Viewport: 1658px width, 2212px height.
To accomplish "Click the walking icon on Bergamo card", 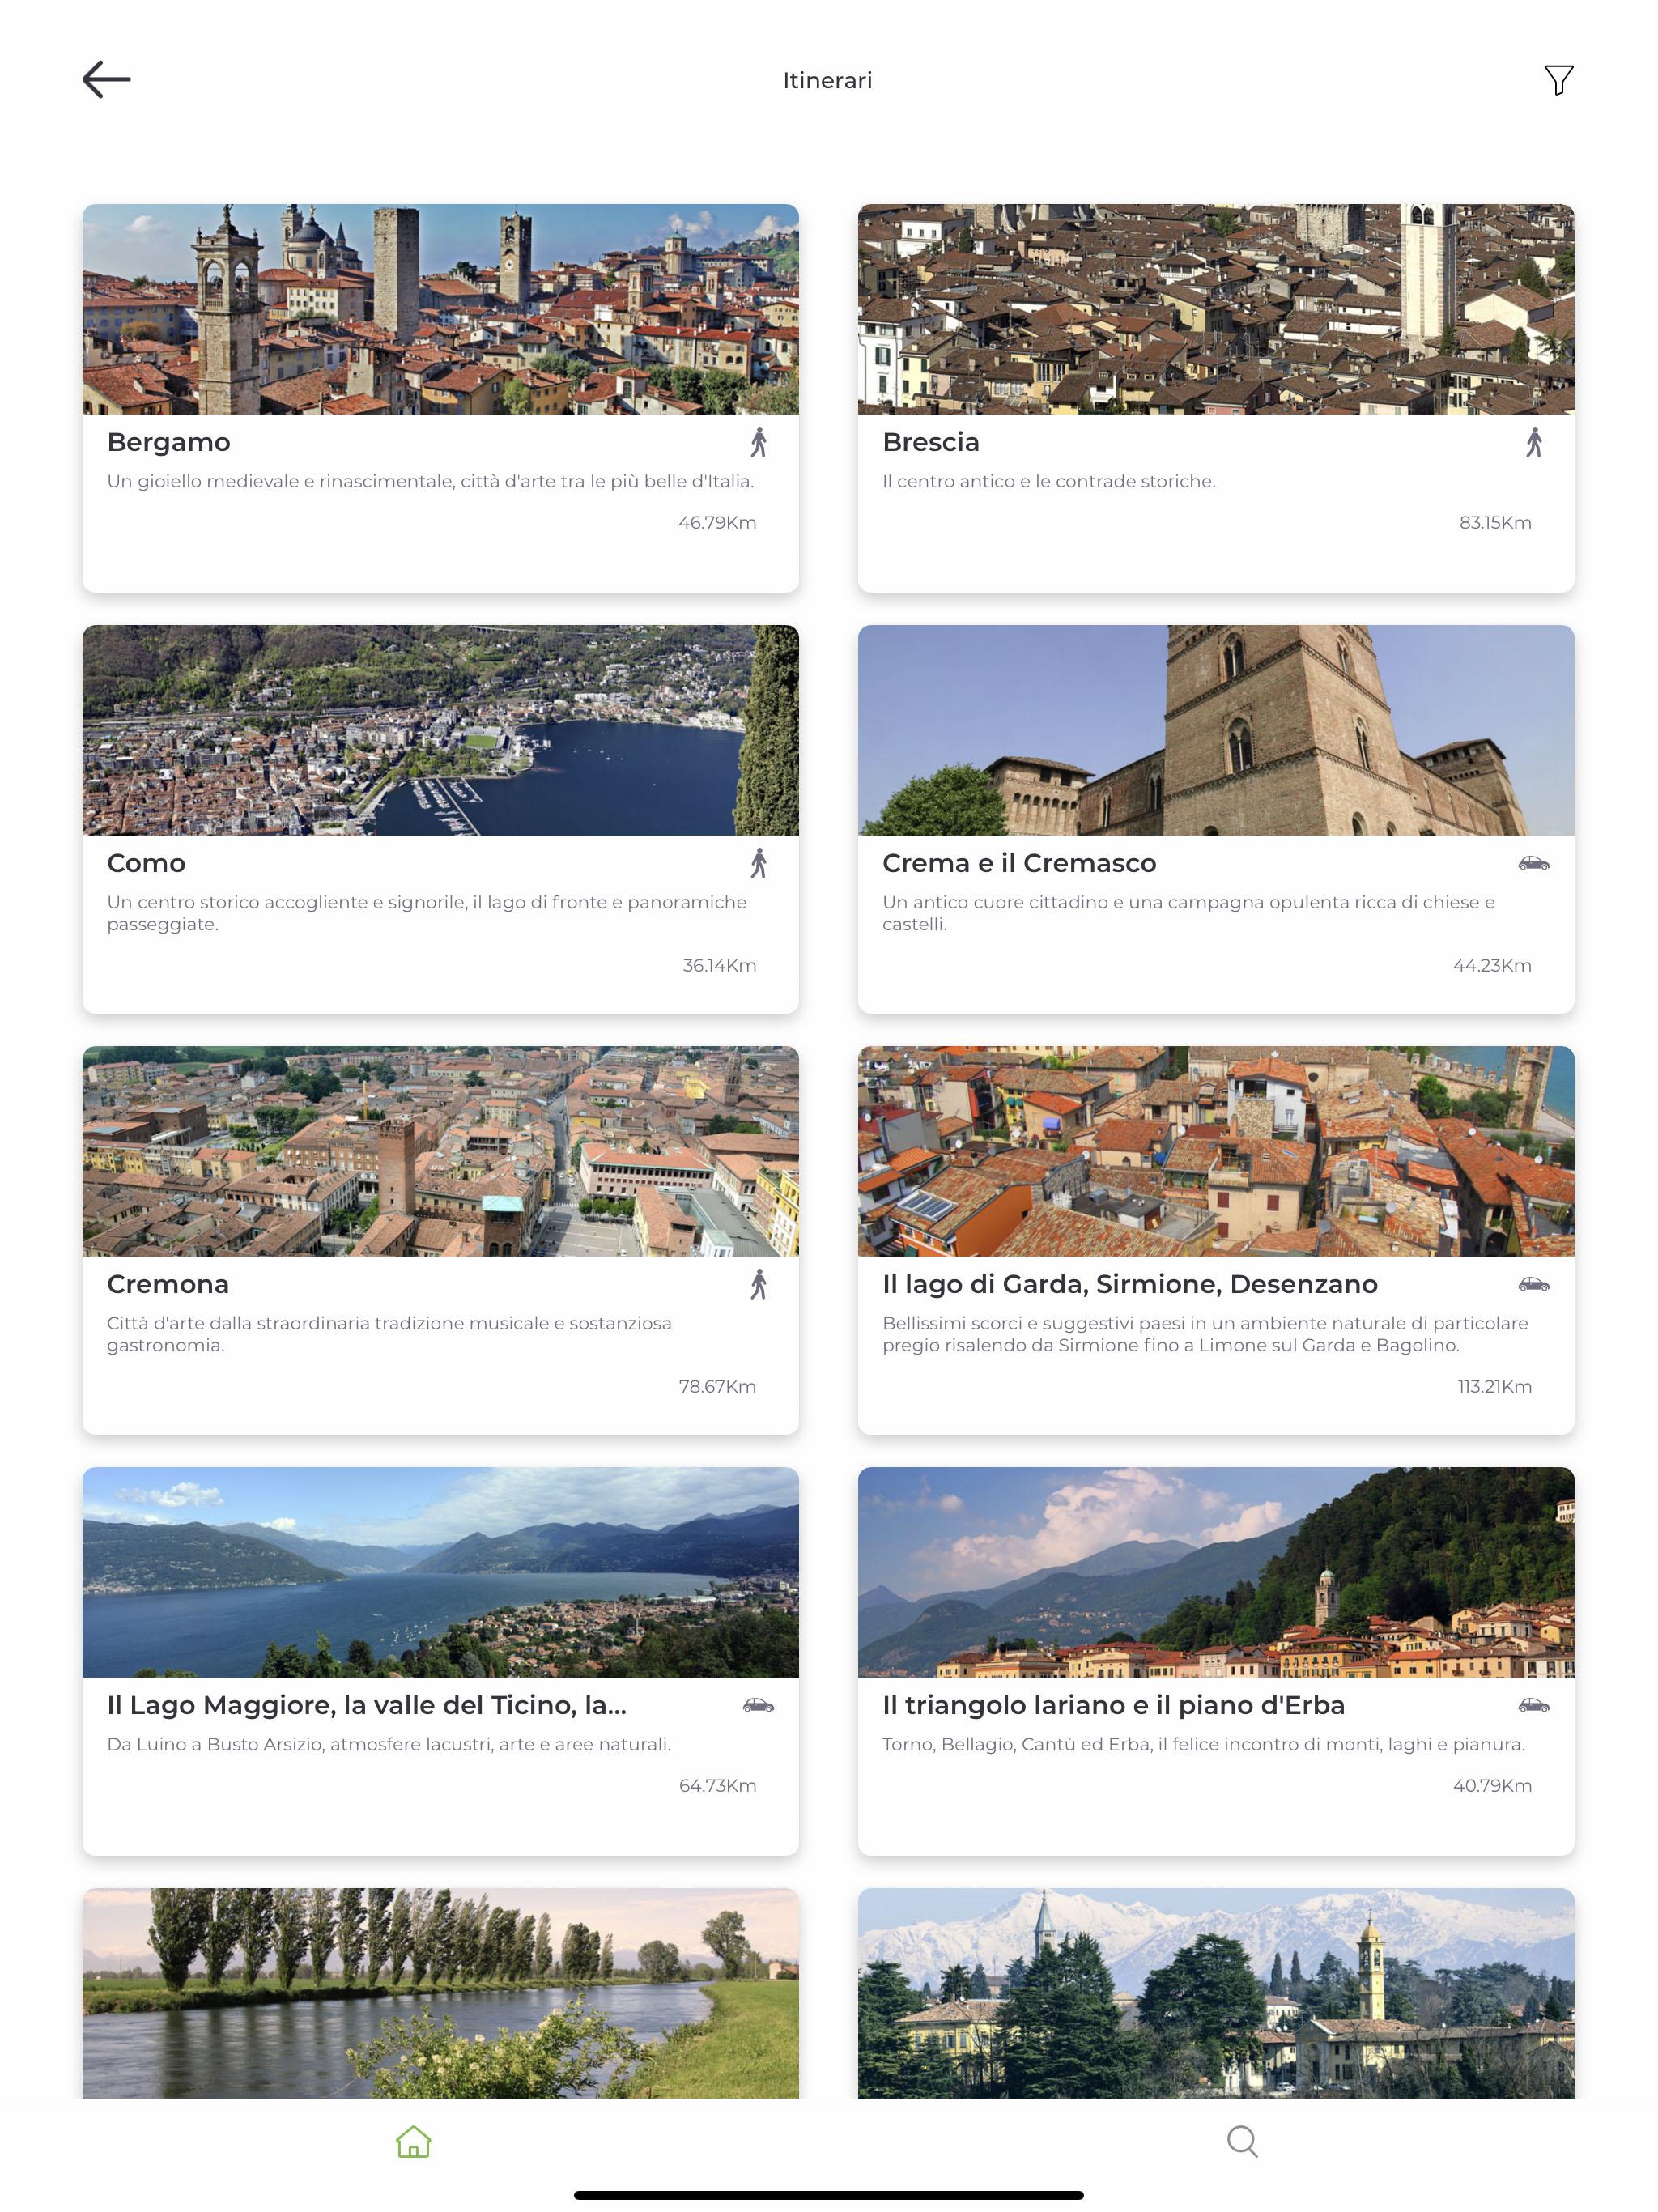I will 759,442.
